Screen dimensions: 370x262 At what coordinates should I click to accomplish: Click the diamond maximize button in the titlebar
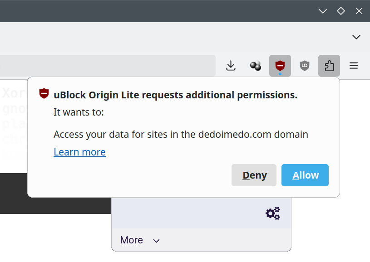pos(340,11)
